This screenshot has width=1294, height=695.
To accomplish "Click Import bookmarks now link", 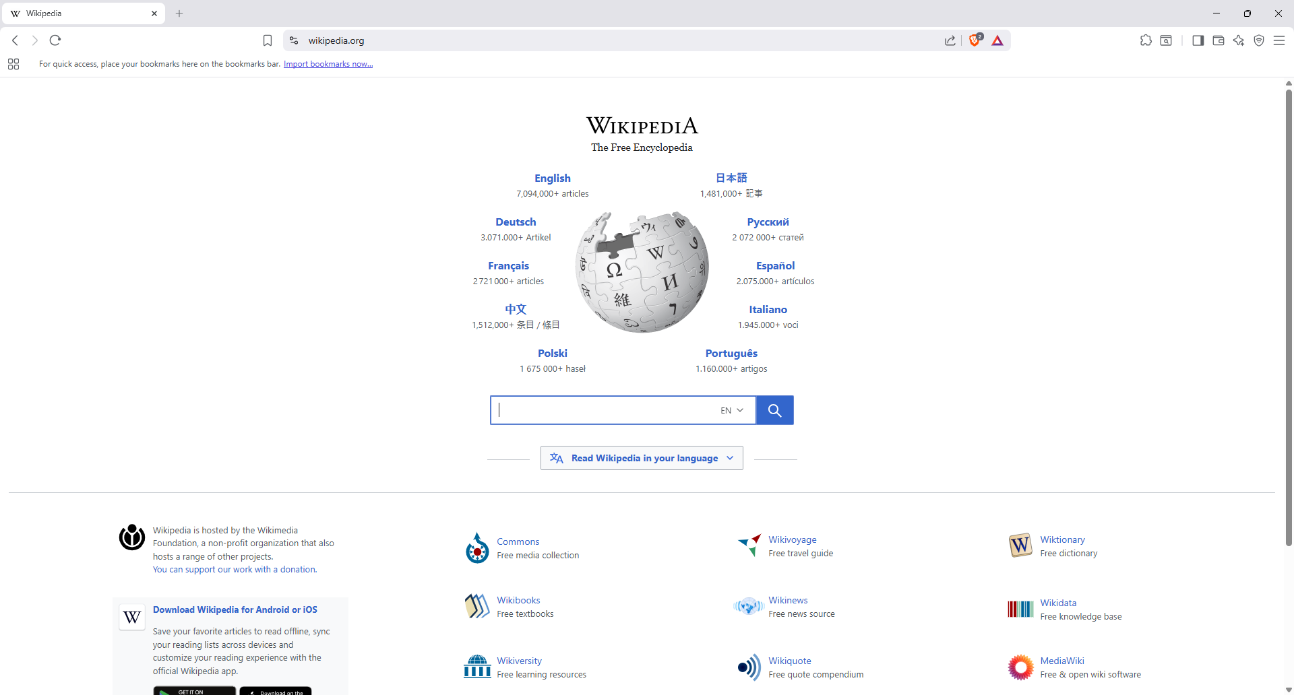I will click(x=328, y=64).
